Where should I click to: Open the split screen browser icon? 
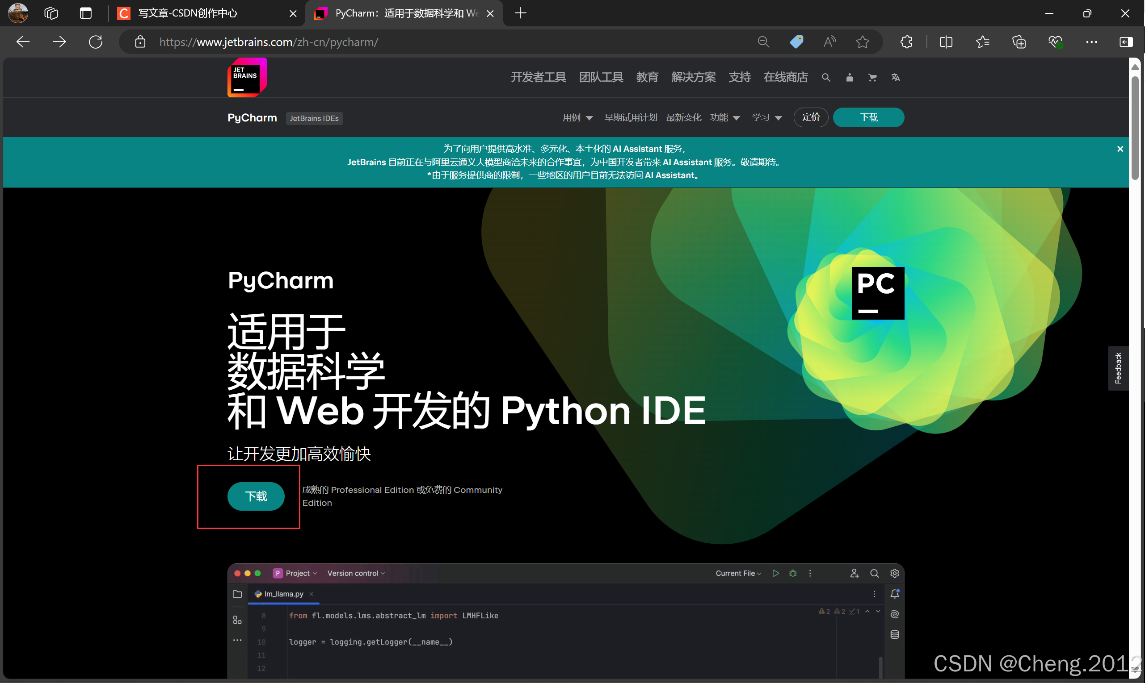(946, 42)
